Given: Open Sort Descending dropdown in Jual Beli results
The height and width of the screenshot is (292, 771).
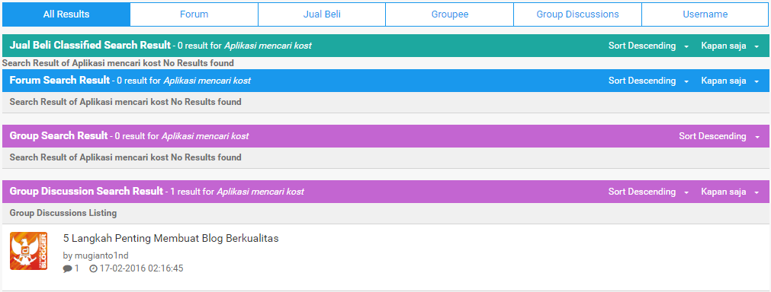Looking at the screenshot, I should (x=648, y=46).
